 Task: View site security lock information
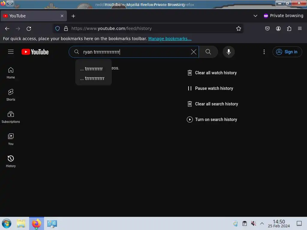(66, 28)
